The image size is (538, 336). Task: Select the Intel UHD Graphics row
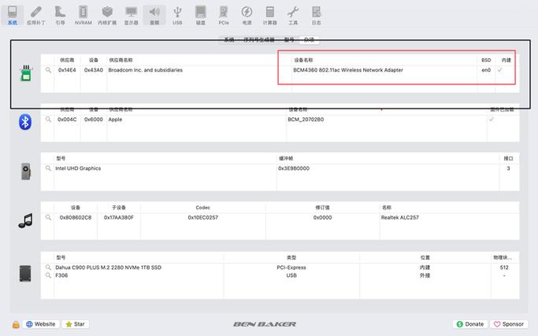pos(280,168)
